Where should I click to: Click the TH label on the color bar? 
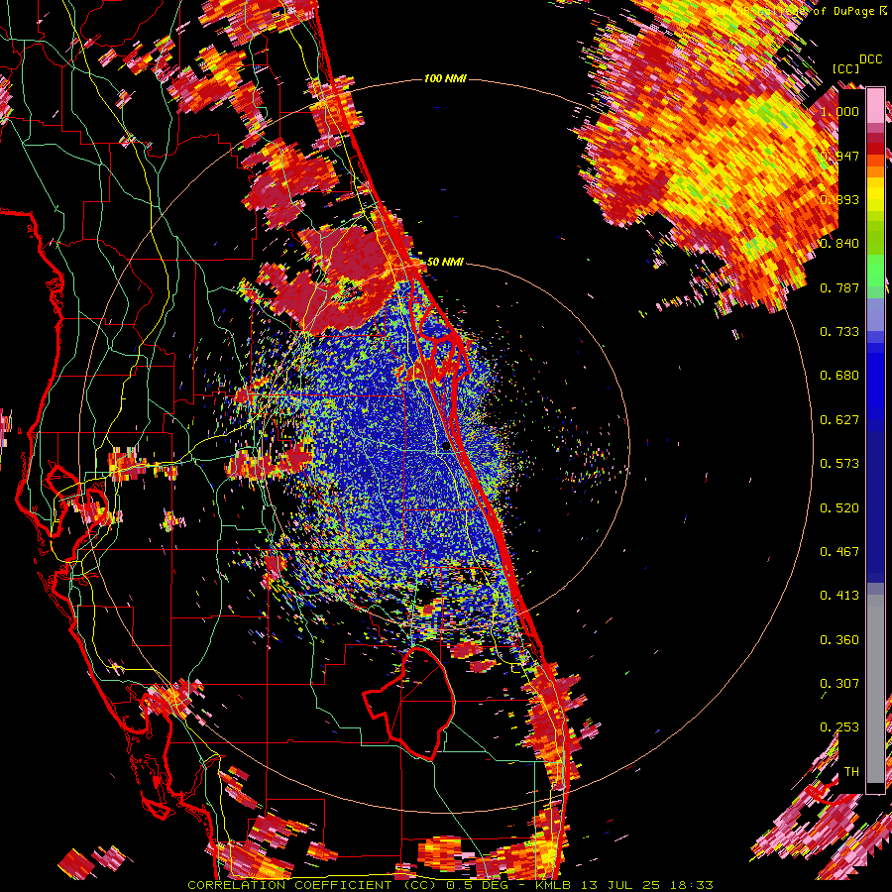851,772
